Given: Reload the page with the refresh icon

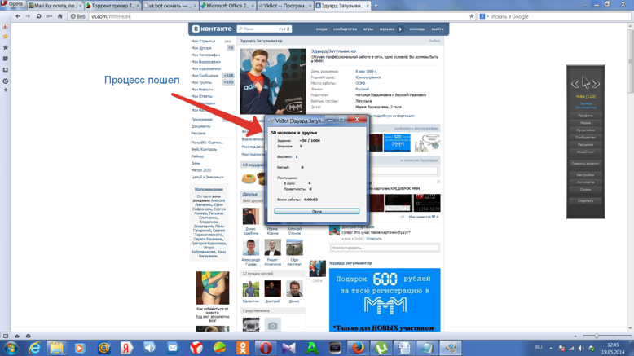Looking at the screenshot, I should (38, 16).
